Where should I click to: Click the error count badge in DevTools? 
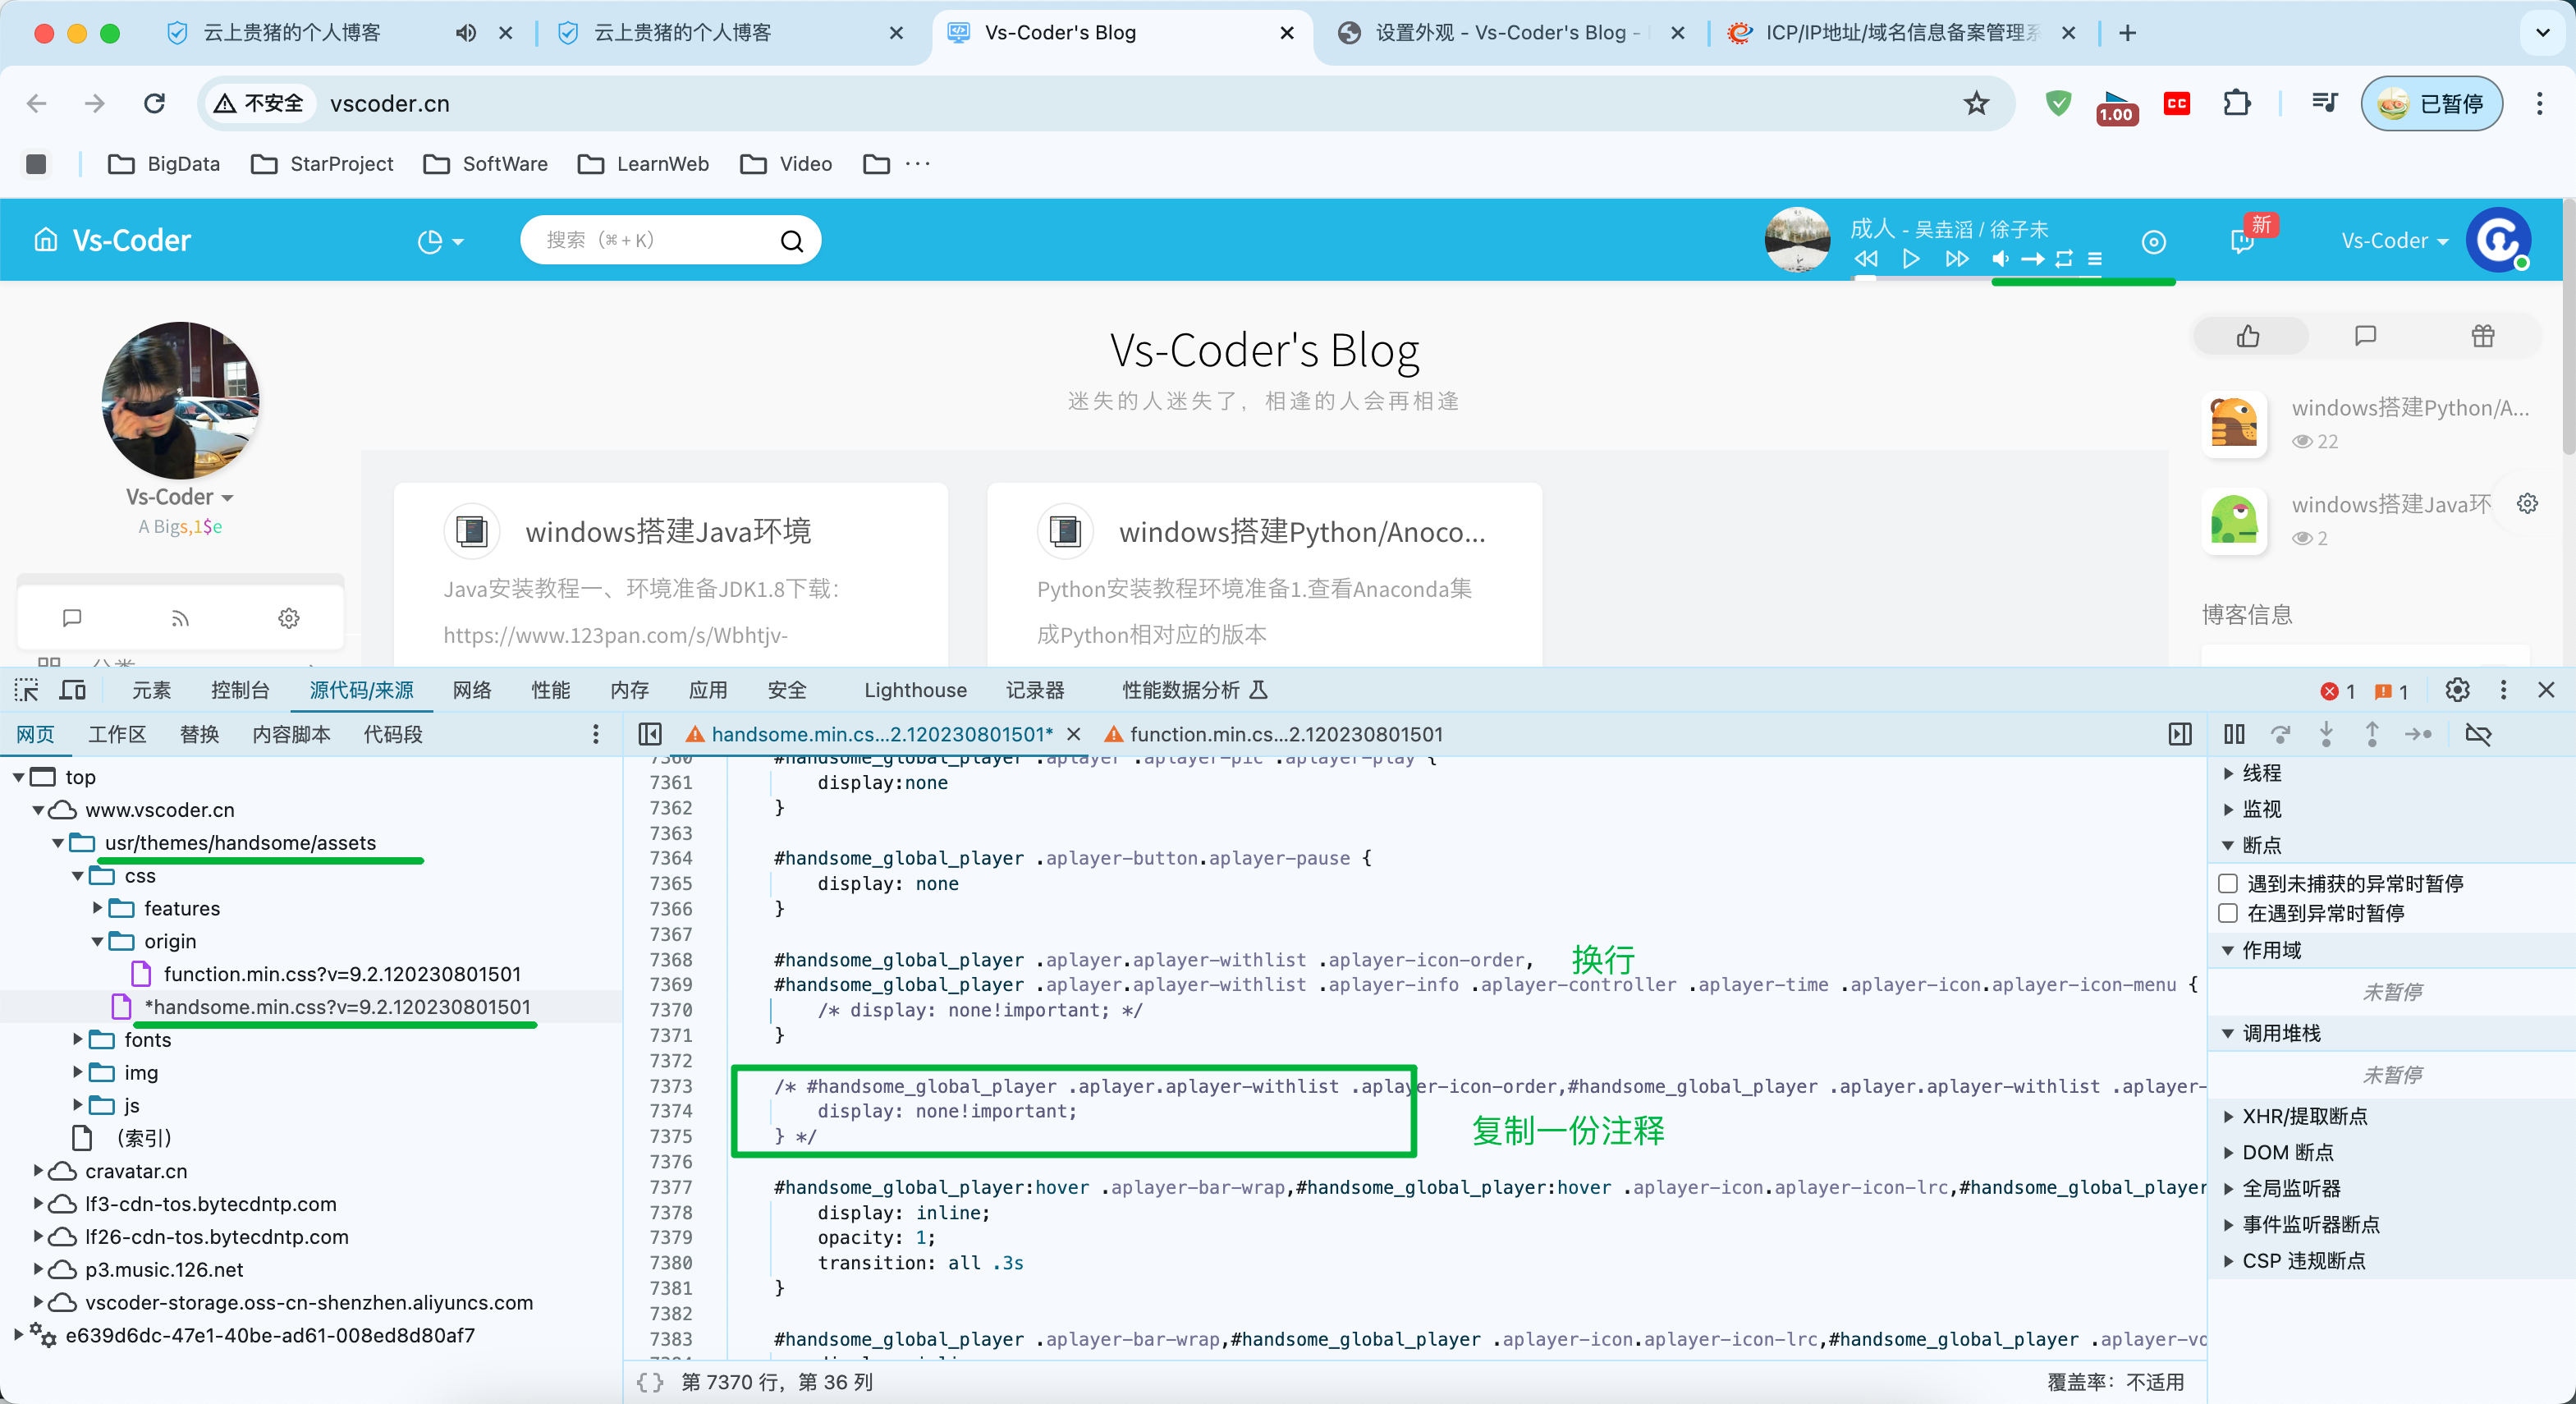pyautogui.click(x=2338, y=691)
